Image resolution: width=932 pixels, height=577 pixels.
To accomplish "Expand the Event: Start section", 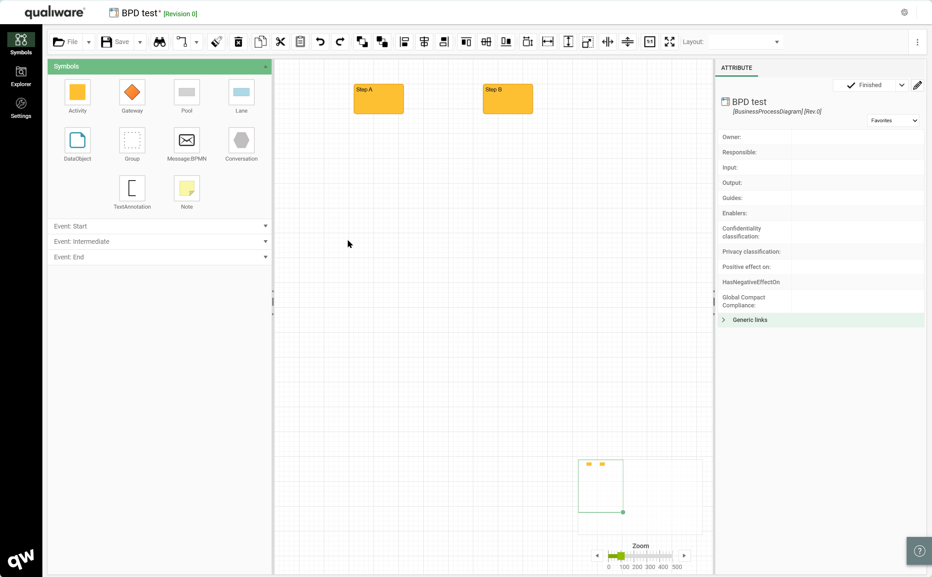I will [x=159, y=226].
